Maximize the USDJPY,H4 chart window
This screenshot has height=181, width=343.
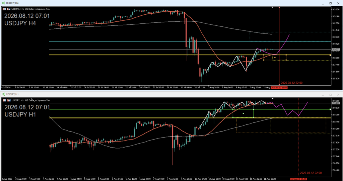[331, 3]
